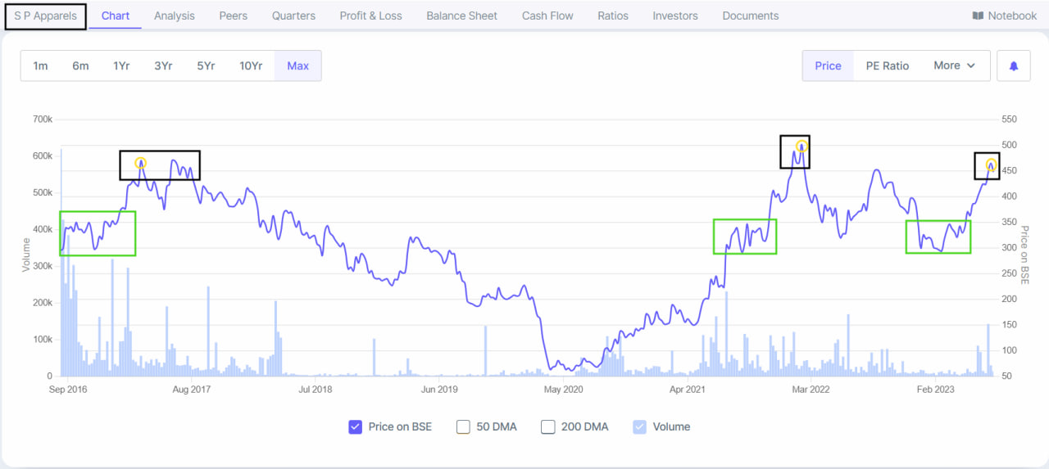This screenshot has height=469, width=1049.
Task: Click the S P Apparels company name
Action: [45, 16]
